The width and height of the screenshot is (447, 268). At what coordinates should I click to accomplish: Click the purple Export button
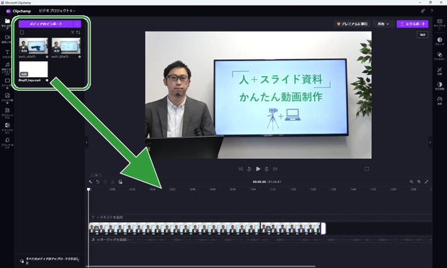(413, 24)
